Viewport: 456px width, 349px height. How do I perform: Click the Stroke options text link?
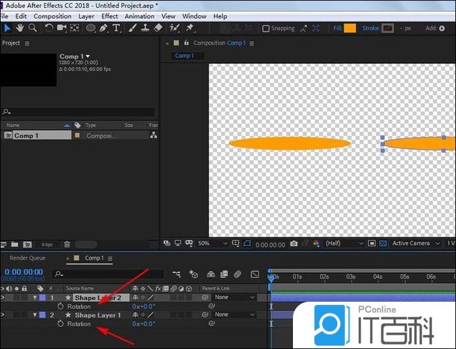click(370, 29)
